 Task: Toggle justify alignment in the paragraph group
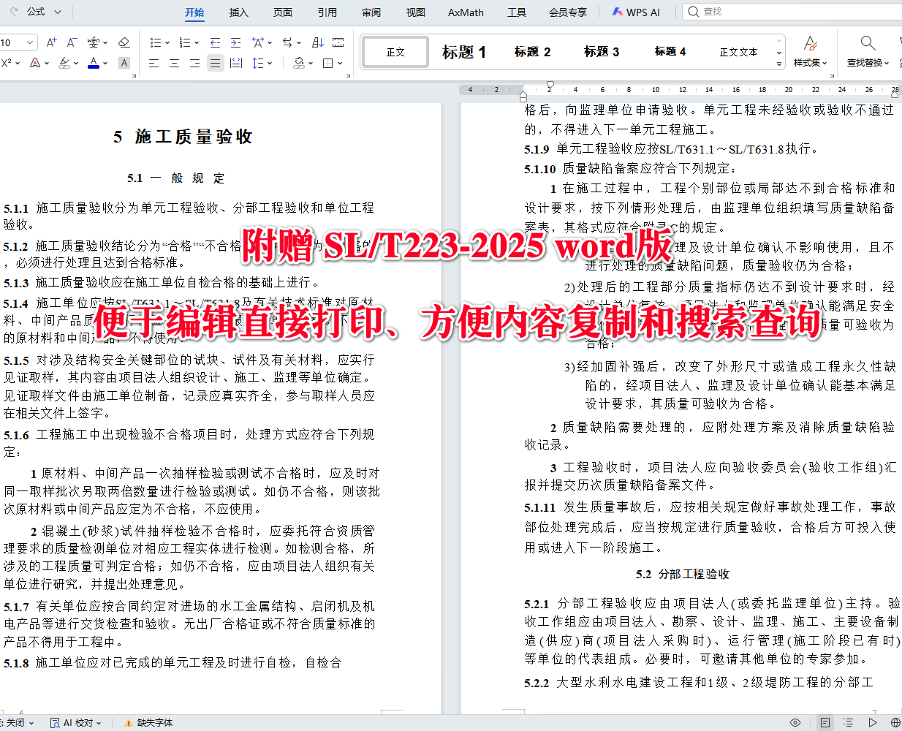pos(215,63)
